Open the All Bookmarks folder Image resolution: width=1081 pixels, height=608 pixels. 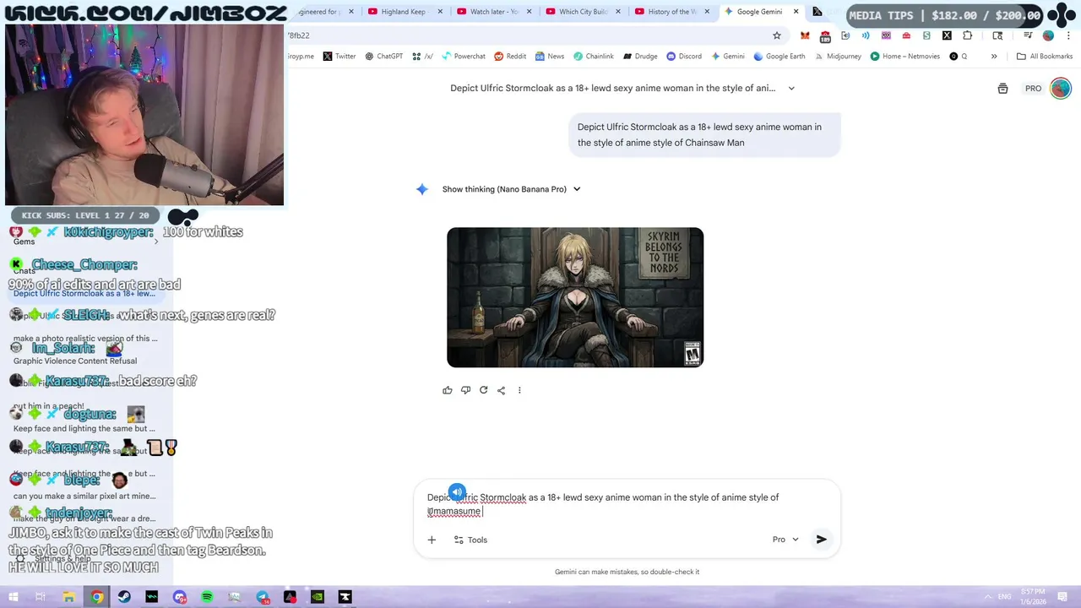[1045, 57]
